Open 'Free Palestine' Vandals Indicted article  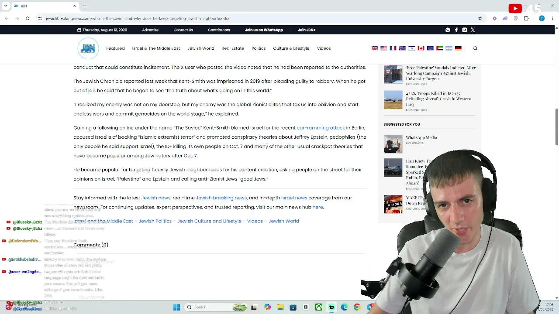441,73
